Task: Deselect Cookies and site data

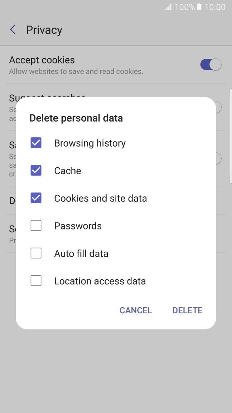Action: 36,198
